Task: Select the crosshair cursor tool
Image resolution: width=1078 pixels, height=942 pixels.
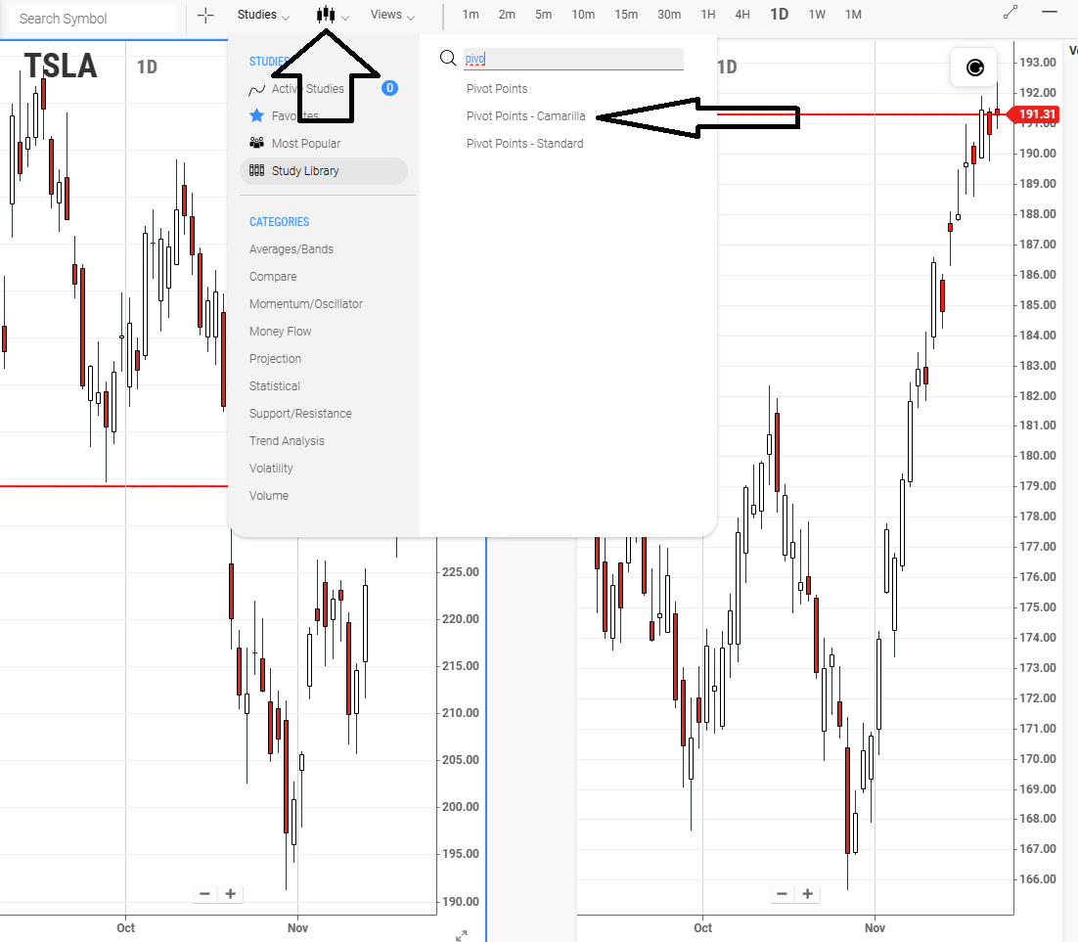Action: [205, 15]
